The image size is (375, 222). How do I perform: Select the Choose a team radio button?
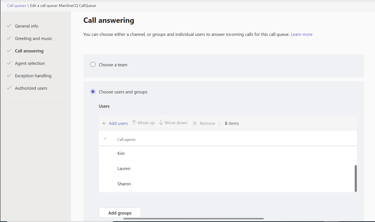[93, 64]
